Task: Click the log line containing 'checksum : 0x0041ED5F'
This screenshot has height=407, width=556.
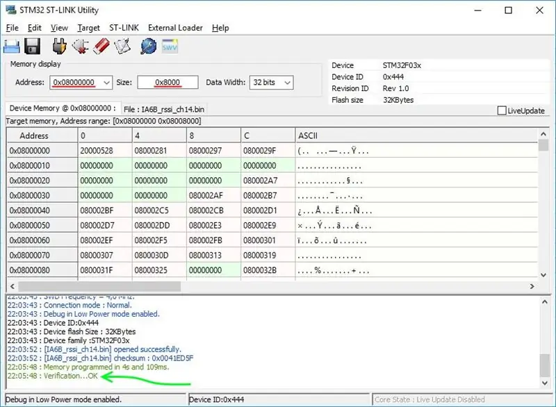Action: click(100, 358)
